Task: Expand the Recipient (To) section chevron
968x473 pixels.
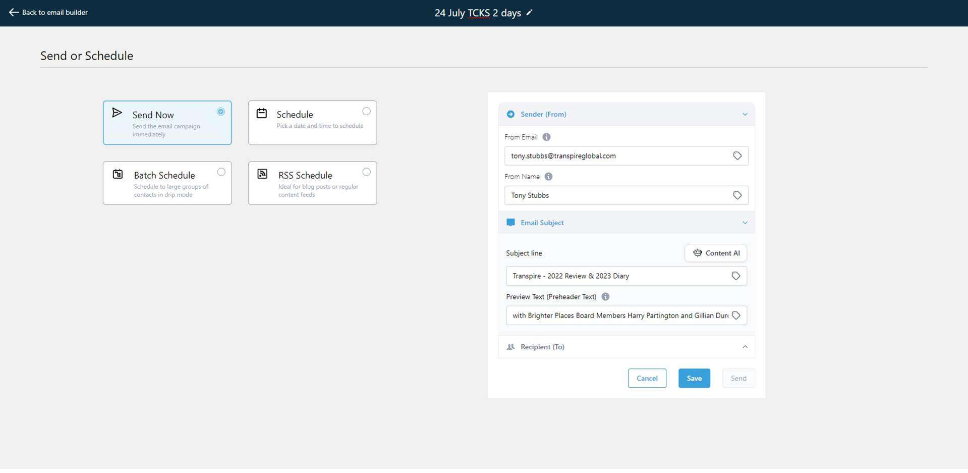Action: 745,347
